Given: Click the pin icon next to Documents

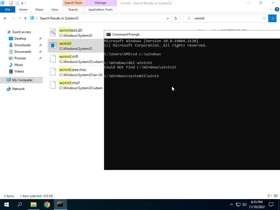Looking at the screenshot, I should pyautogui.click(x=40, y=52).
